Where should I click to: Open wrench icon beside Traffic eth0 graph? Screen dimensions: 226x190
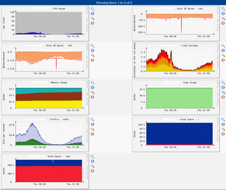(x=93, y=129)
